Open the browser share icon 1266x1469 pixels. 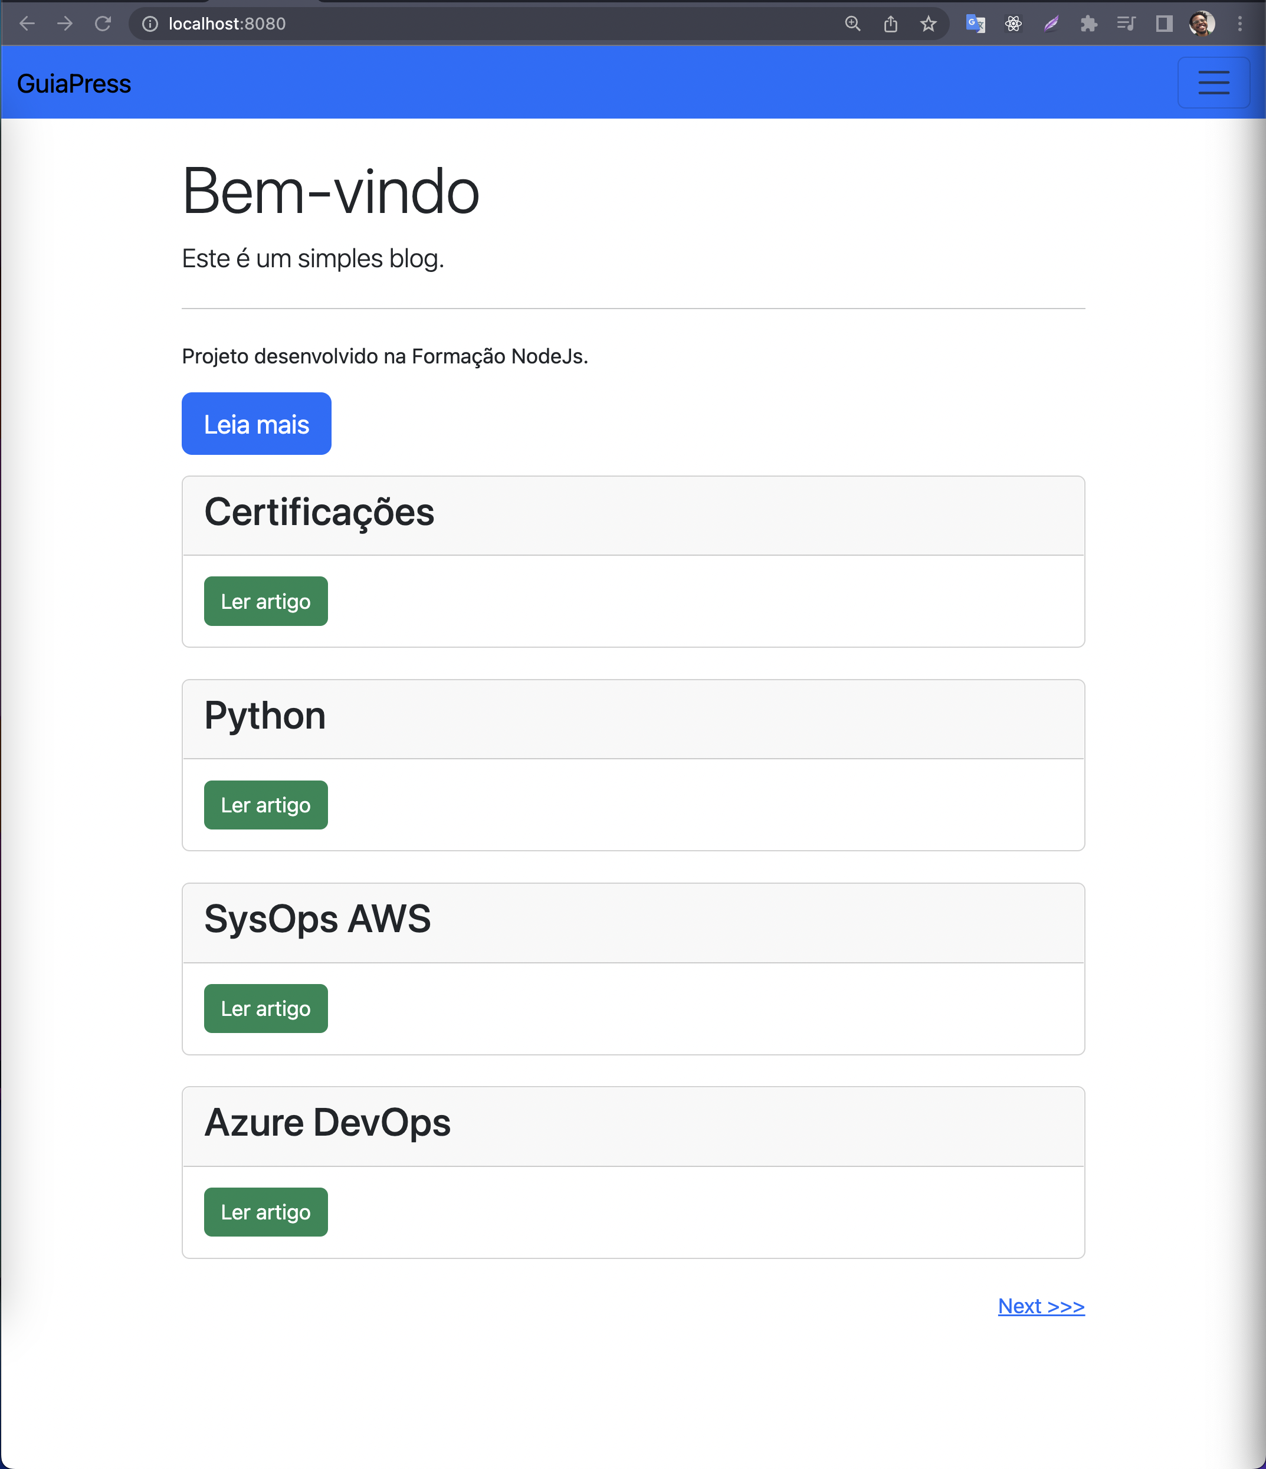(890, 24)
